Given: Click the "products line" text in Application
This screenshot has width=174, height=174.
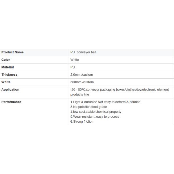Looking at the screenshot, I should coord(80,95).
